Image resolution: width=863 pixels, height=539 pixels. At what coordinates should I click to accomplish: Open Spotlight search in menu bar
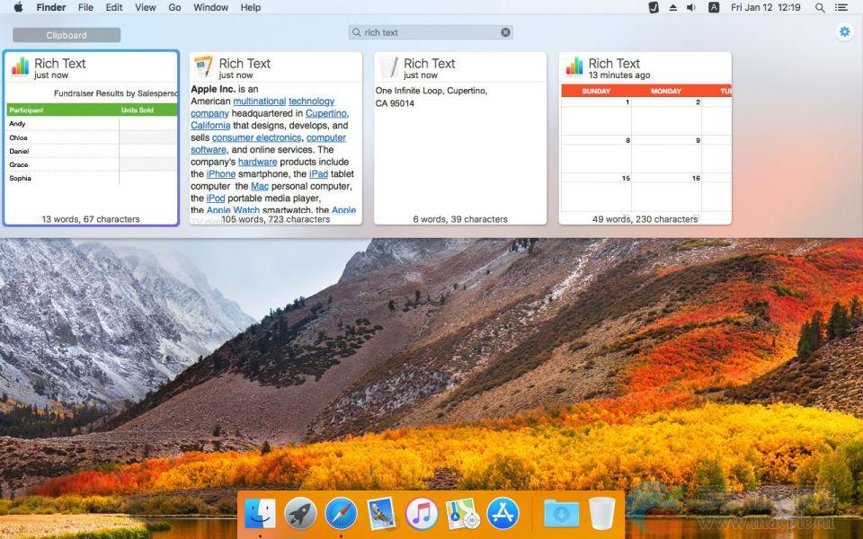pyautogui.click(x=820, y=7)
